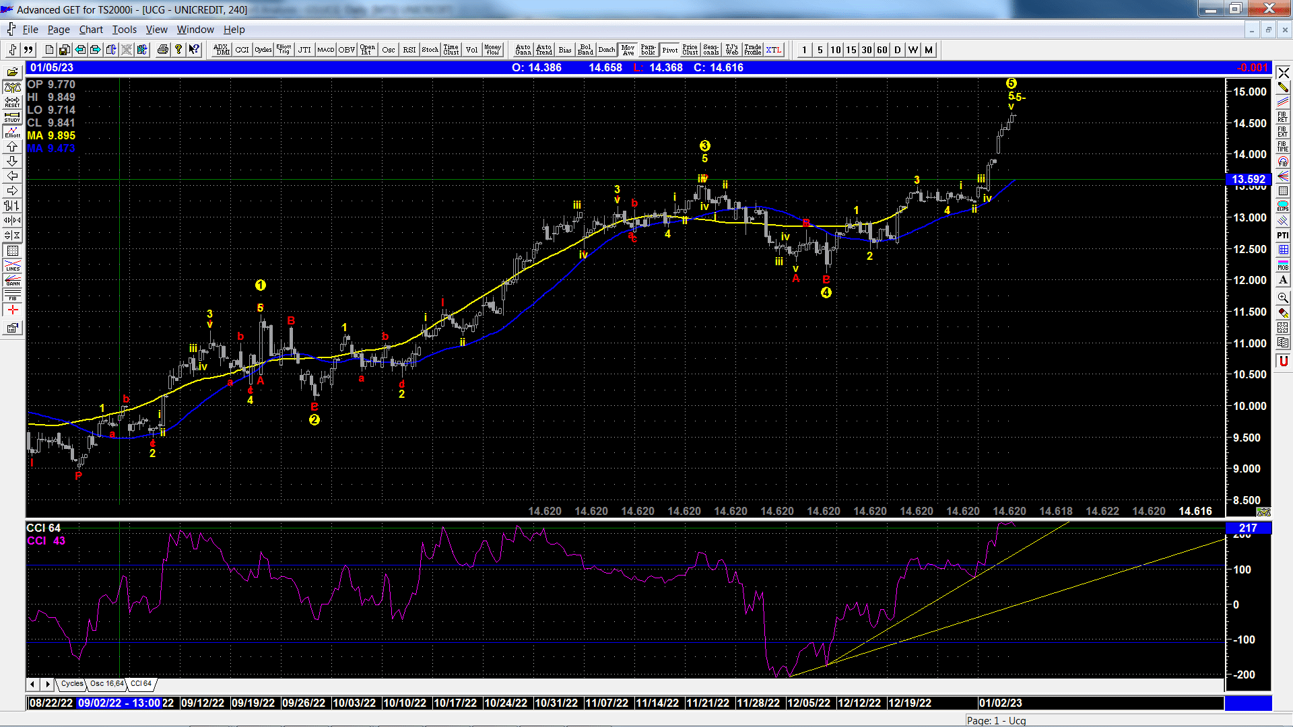Click the context help arrow-question icon
1293x727 pixels.
194,50
